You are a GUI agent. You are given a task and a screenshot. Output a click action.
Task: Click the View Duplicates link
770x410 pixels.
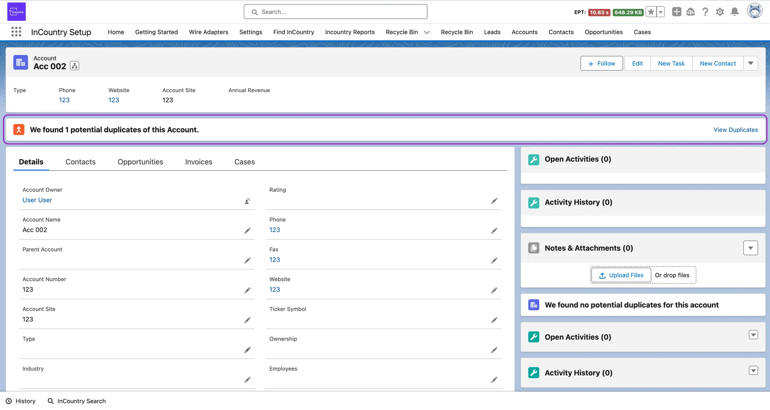coord(735,130)
